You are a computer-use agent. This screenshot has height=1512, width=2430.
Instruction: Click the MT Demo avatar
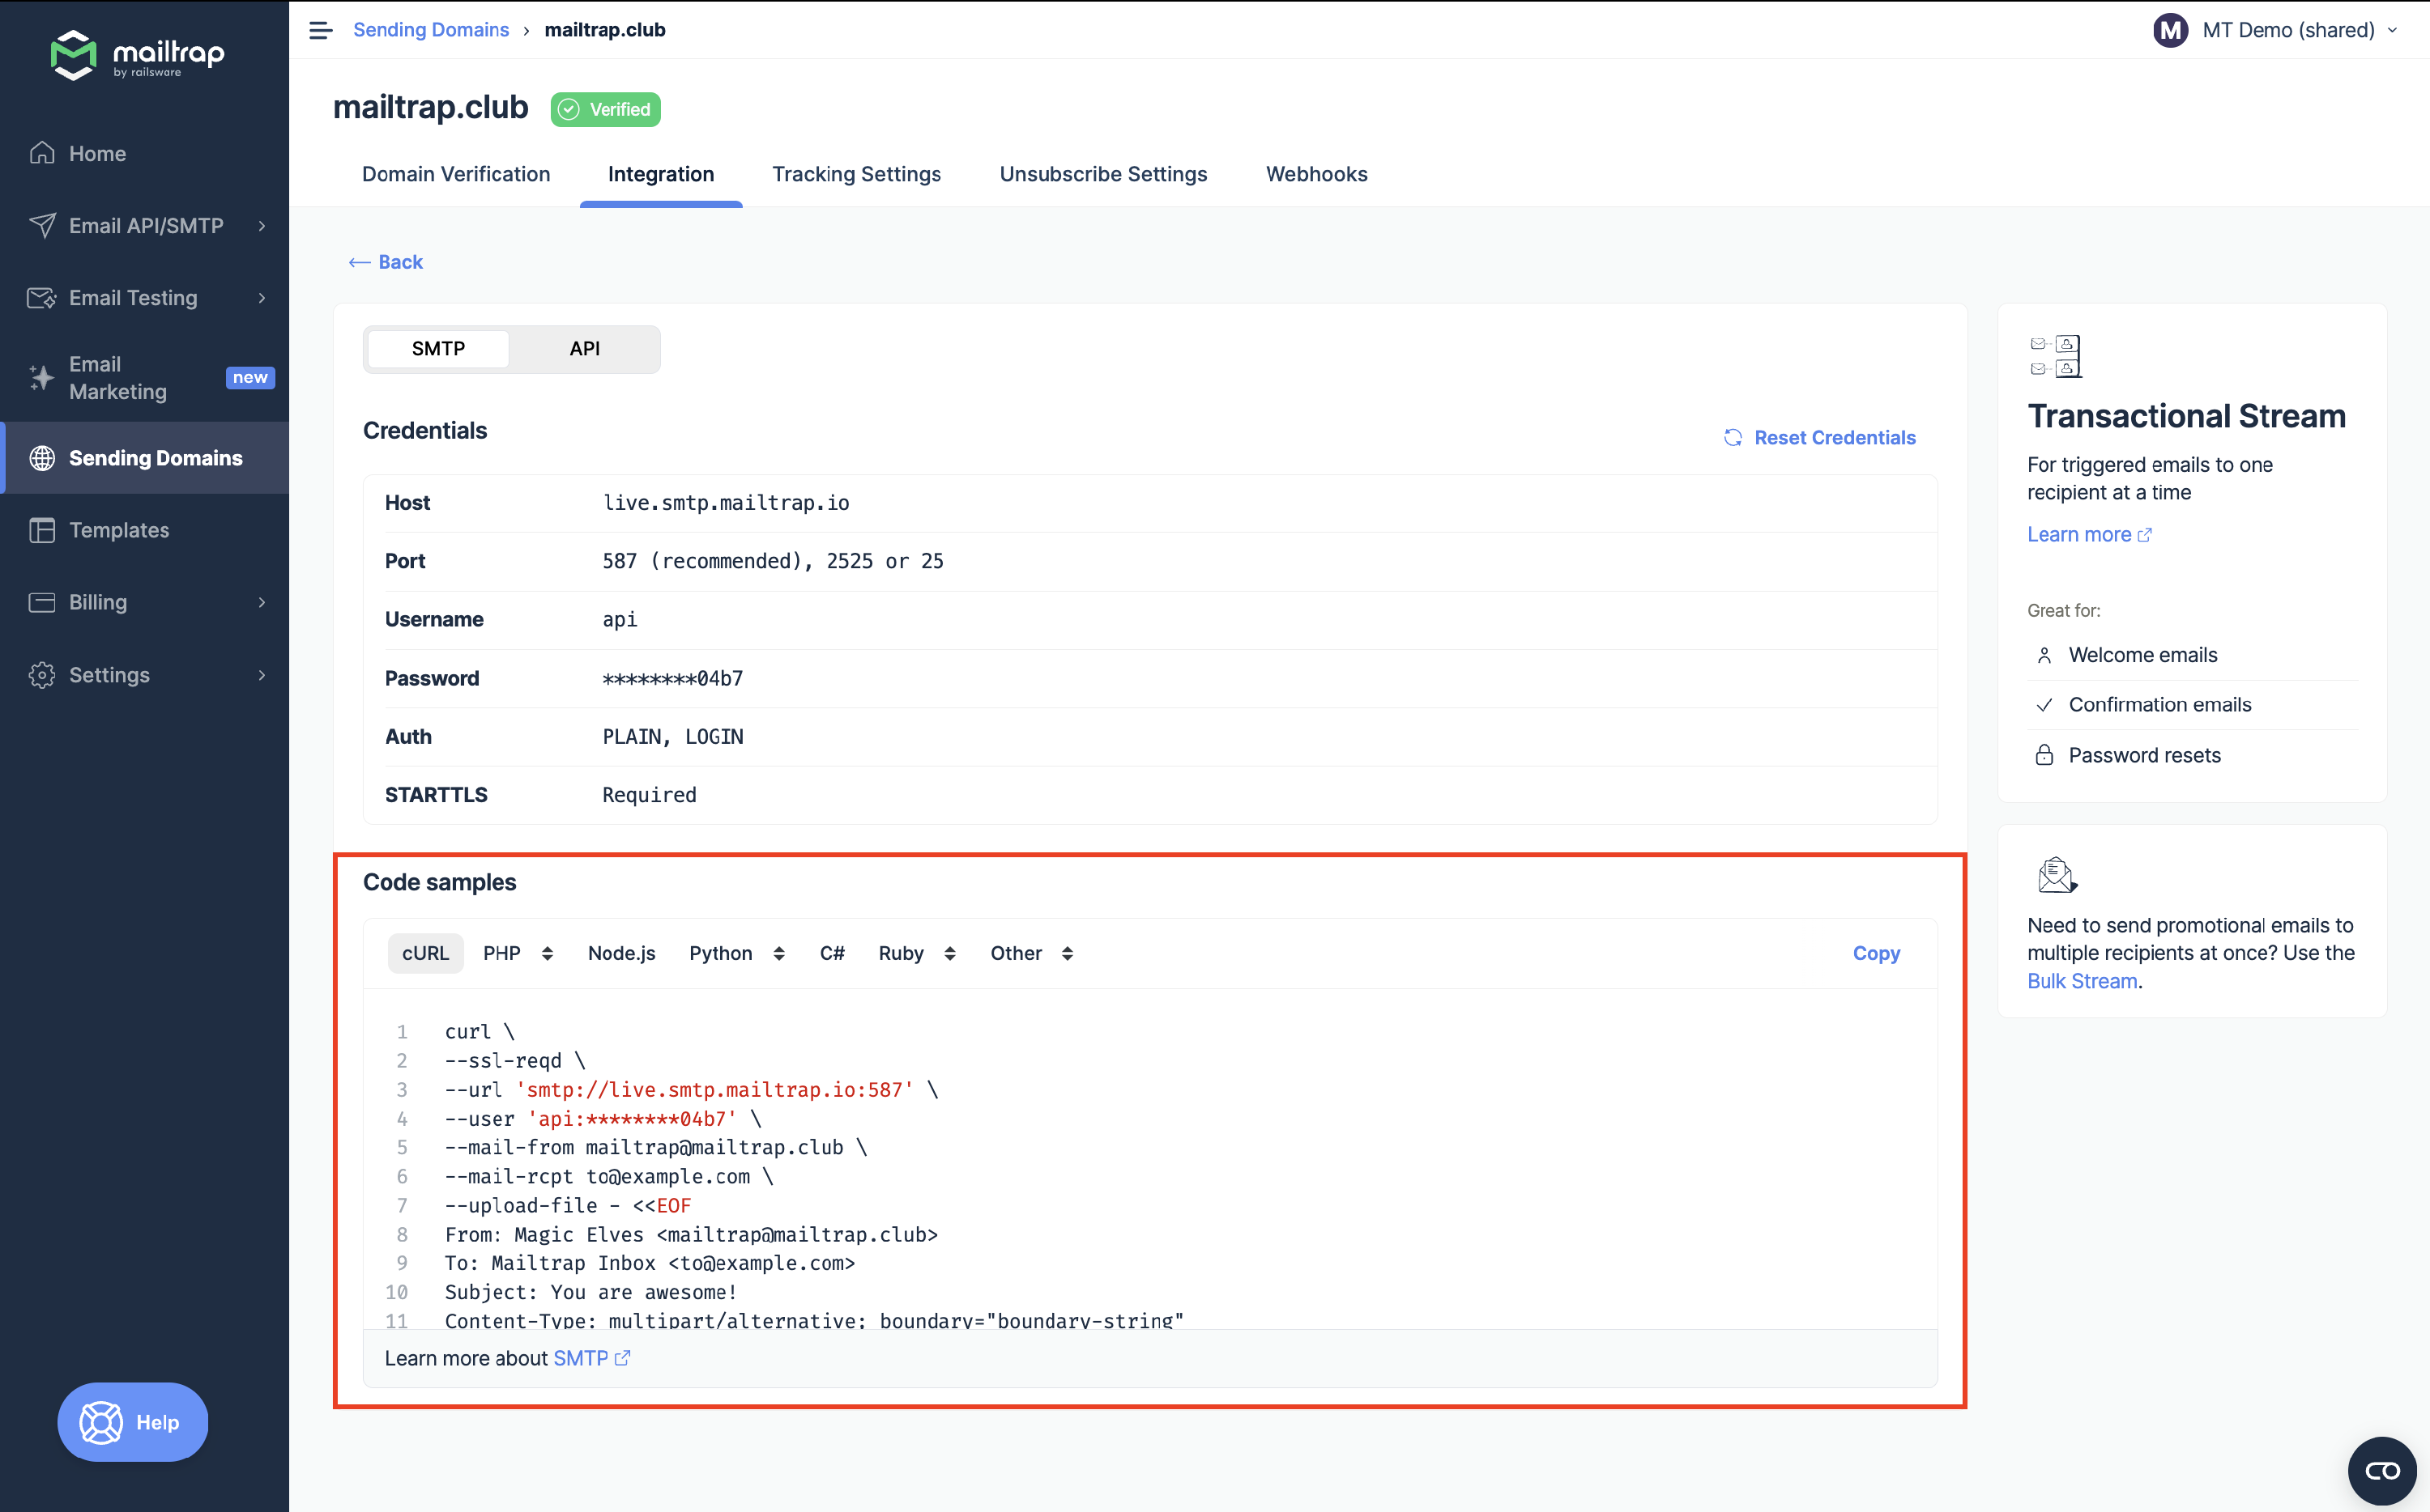coord(2169,30)
